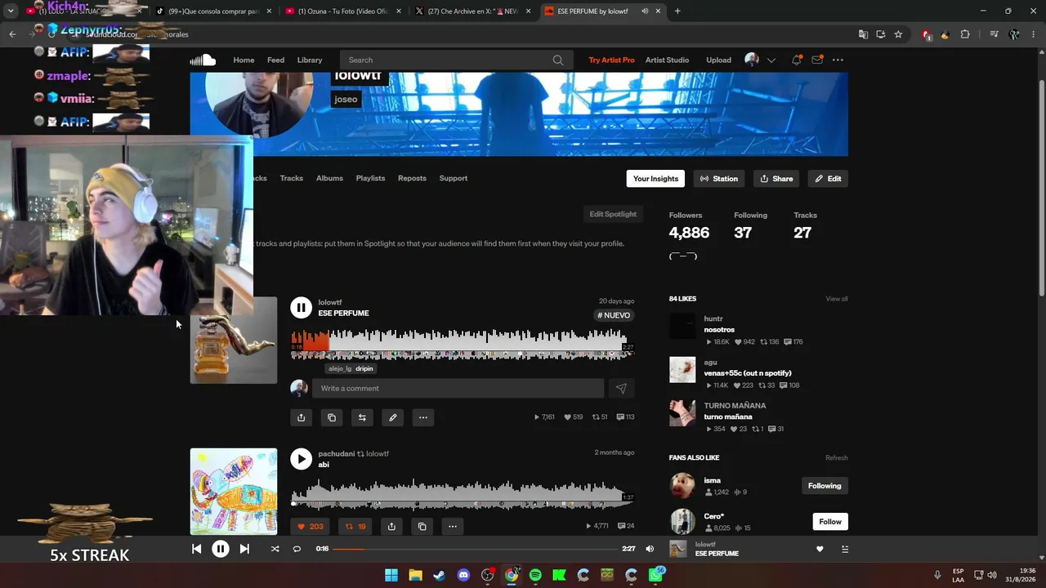
Task: Go to SoundCloud home via the logo
Action: pos(203,60)
